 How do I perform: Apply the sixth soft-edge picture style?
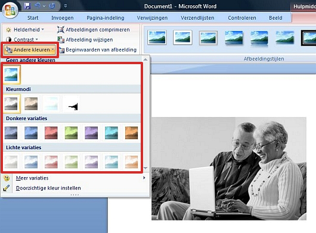pos(285,37)
